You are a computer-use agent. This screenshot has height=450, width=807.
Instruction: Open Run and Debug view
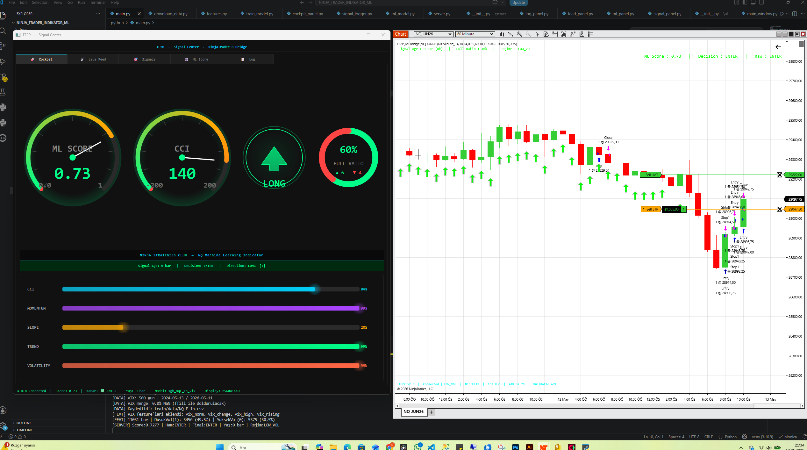[3, 61]
